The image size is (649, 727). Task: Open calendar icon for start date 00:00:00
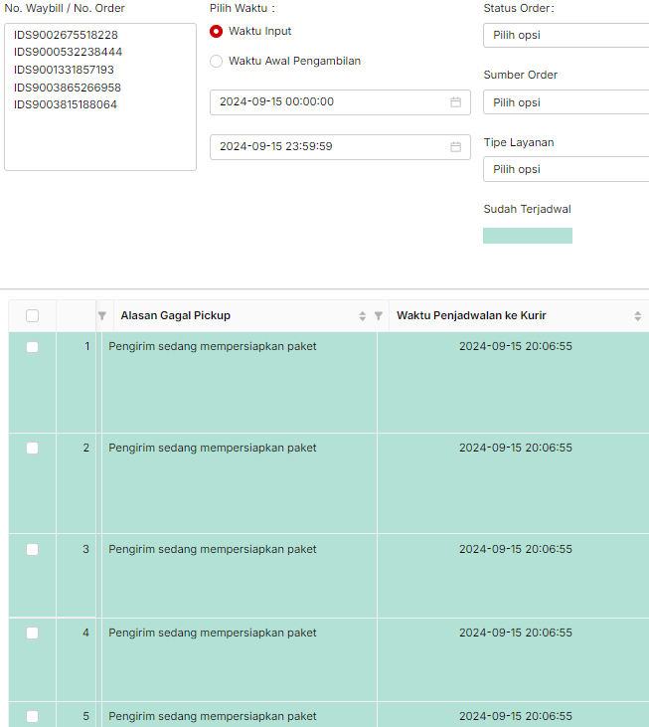click(x=455, y=102)
